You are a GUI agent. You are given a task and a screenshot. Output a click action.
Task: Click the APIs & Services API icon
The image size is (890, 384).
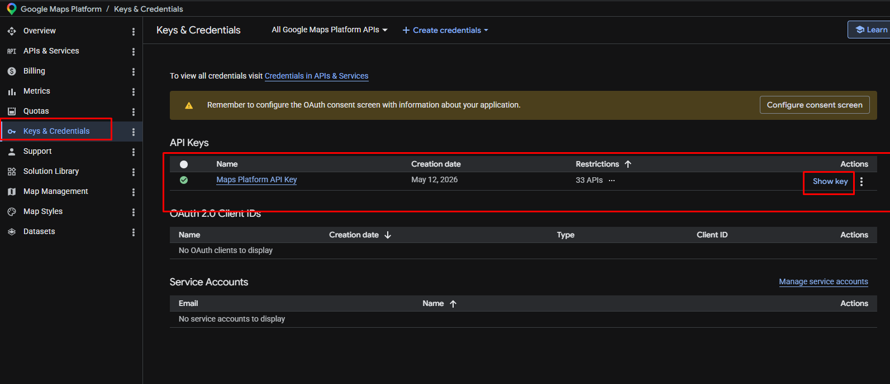tap(12, 51)
